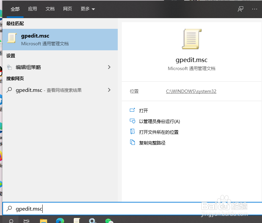
Task: Open the 编辑组策略 settings result
Action: point(60,67)
